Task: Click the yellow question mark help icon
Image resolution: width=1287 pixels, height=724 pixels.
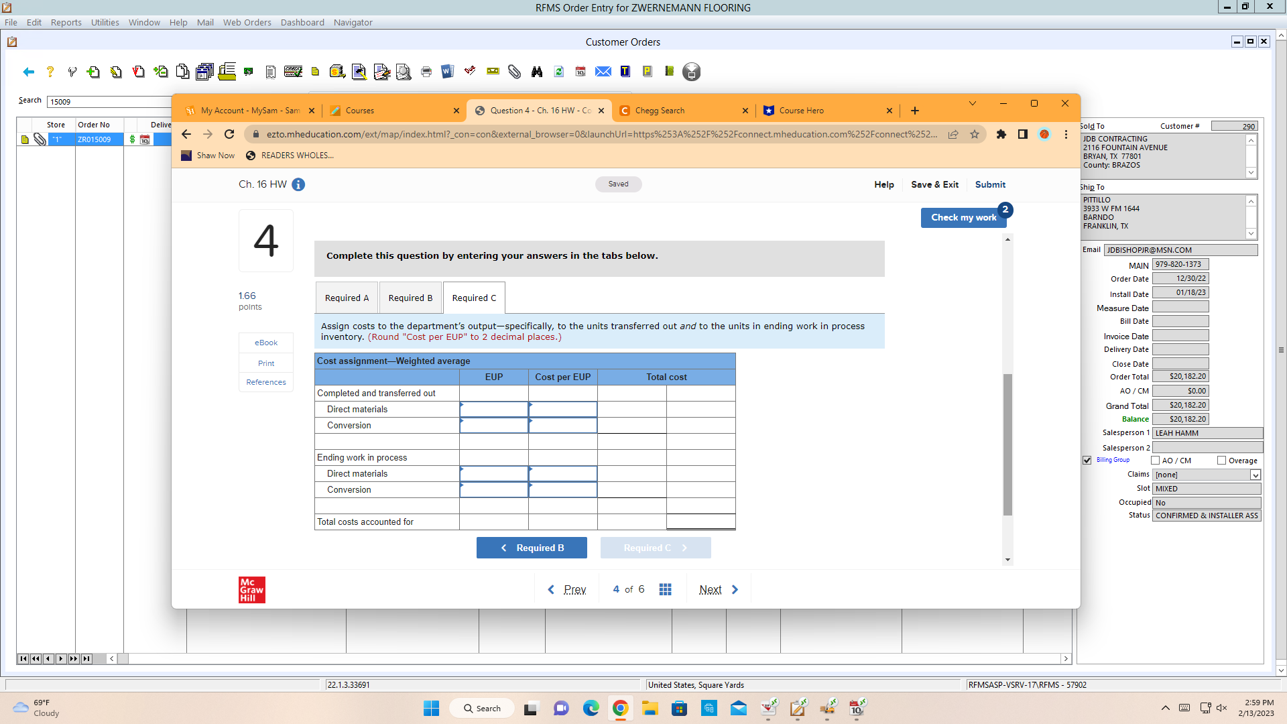Action: pyautogui.click(x=50, y=72)
